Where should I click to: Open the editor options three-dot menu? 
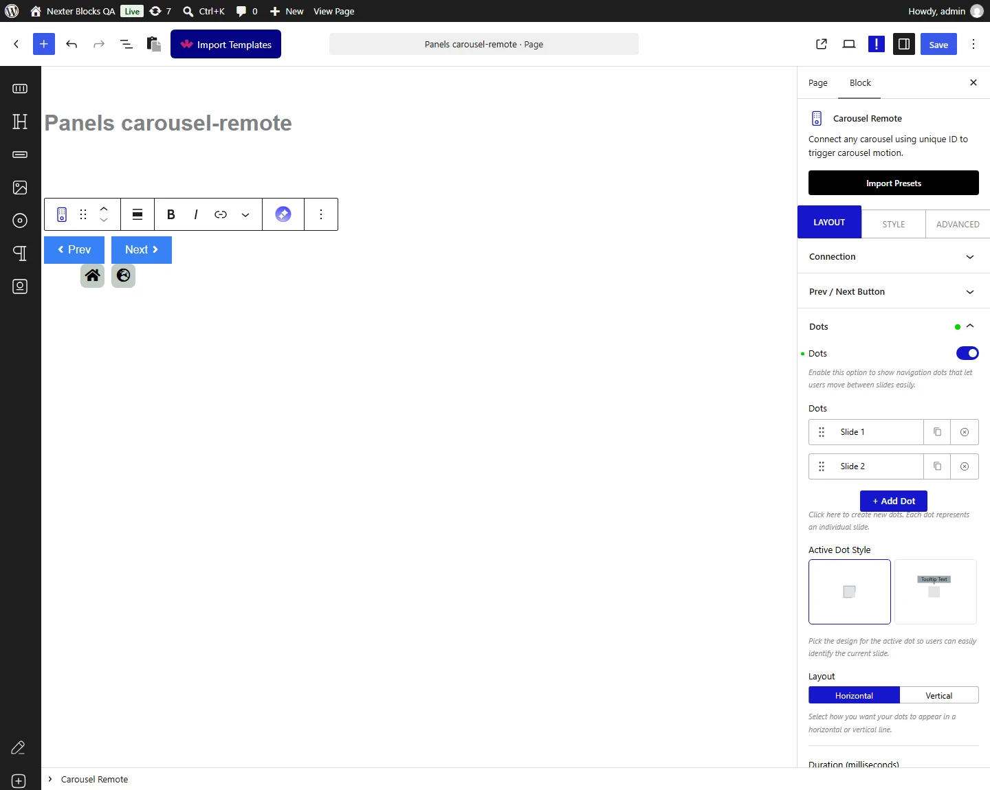point(973,44)
